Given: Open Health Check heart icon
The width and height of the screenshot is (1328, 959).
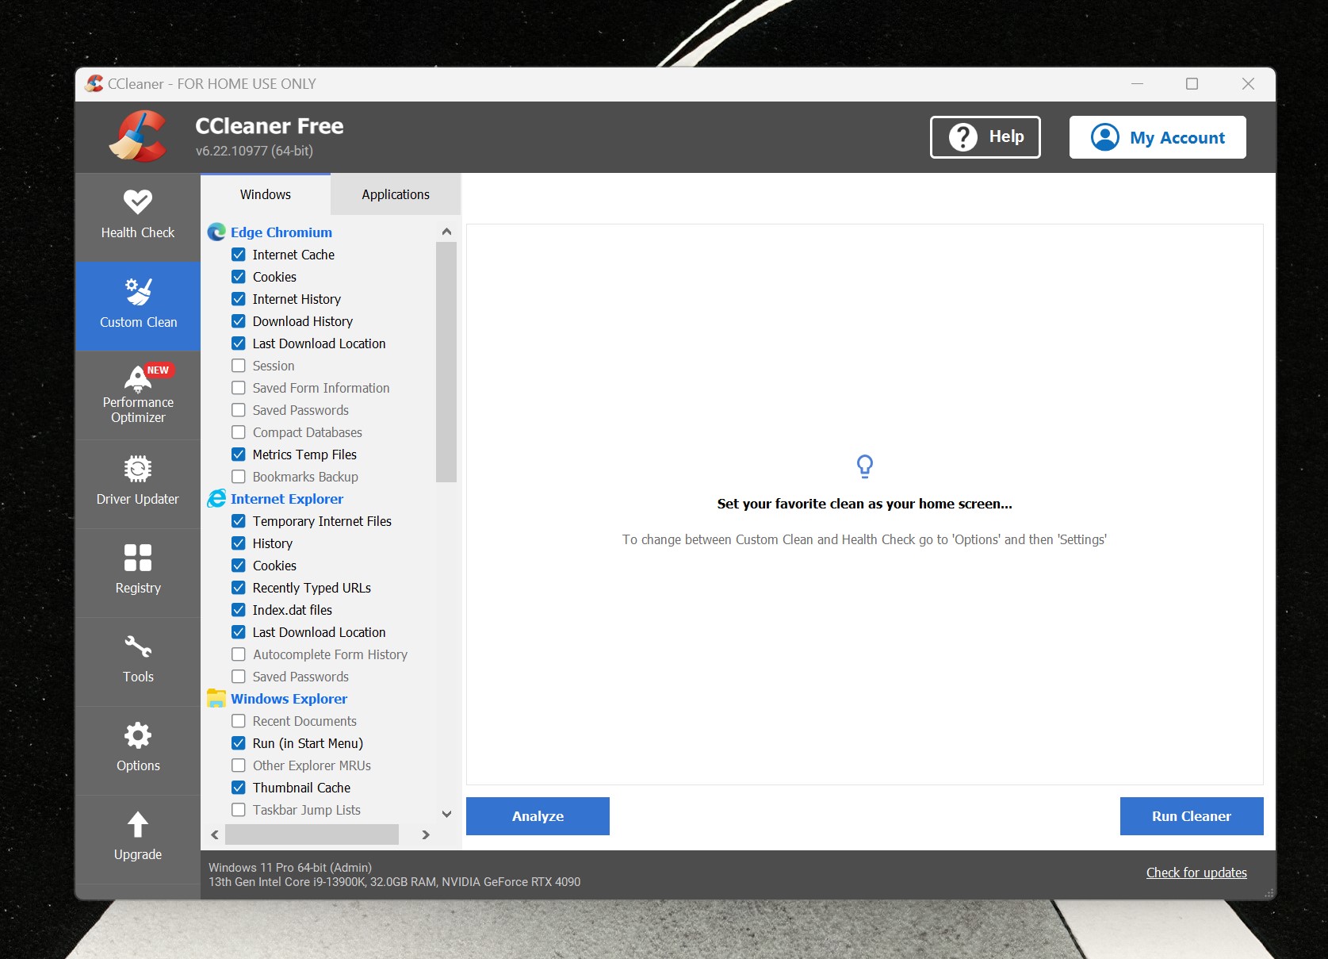Looking at the screenshot, I should coord(138,201).
